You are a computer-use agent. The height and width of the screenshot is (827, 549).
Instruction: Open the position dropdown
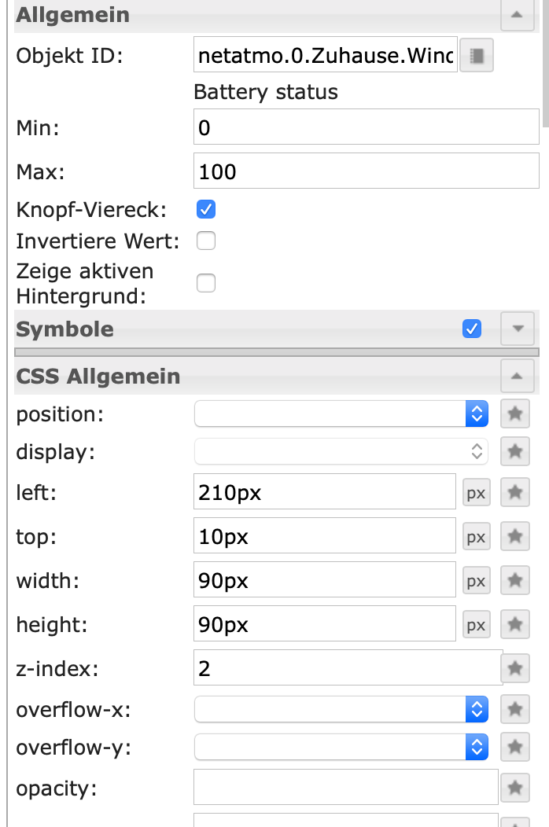coord(341,413)
